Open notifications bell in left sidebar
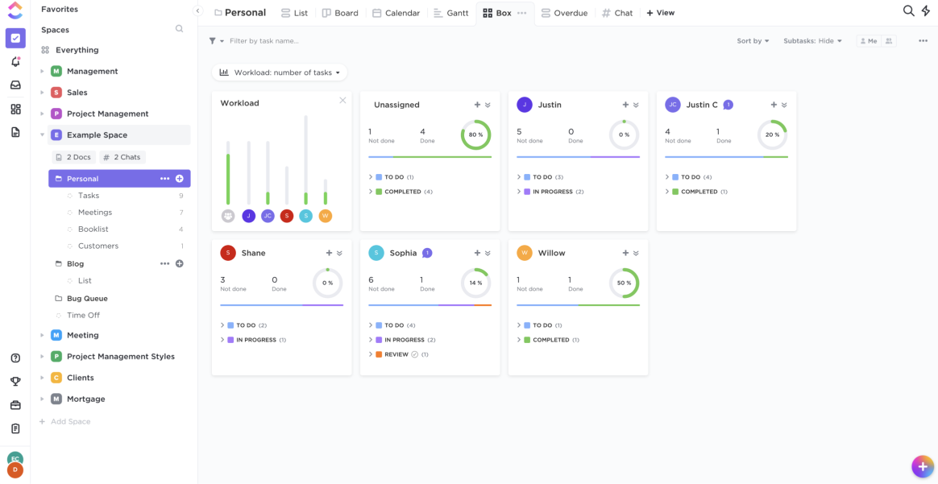The image size is (938, 484). (x=15, y=62)
